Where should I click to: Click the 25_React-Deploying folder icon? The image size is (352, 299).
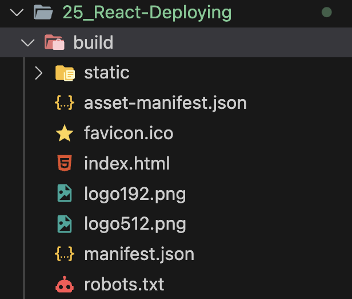(43, 13)
